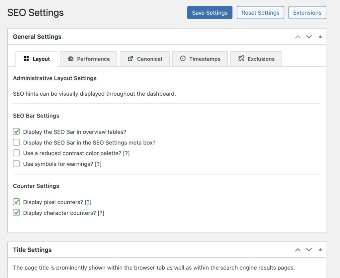Open the Canonical tab
Viewport: 340px width, 278px height.
145,59
